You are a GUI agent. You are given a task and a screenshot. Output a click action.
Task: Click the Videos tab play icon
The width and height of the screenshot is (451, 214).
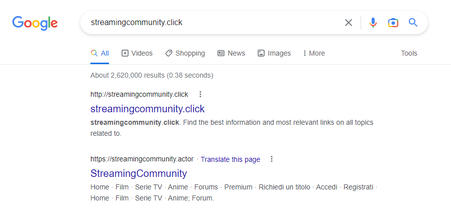pyautogui.click(x=125, y=53)
